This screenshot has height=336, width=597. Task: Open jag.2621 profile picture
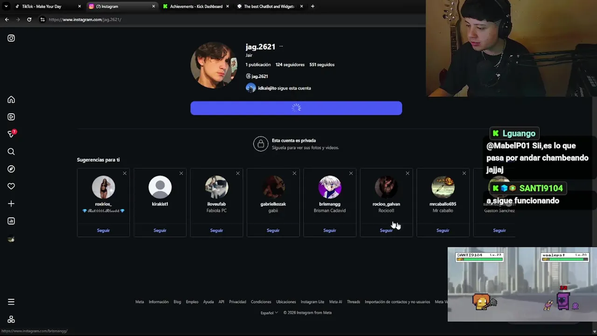pos(214,65)
